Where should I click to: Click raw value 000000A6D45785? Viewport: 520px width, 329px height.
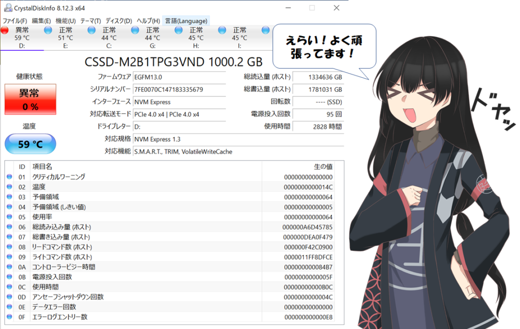coord(307,227)
